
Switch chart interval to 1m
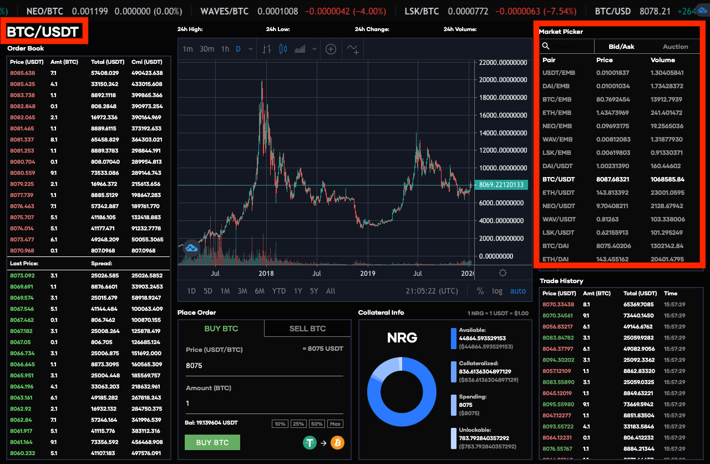[187, 49]
